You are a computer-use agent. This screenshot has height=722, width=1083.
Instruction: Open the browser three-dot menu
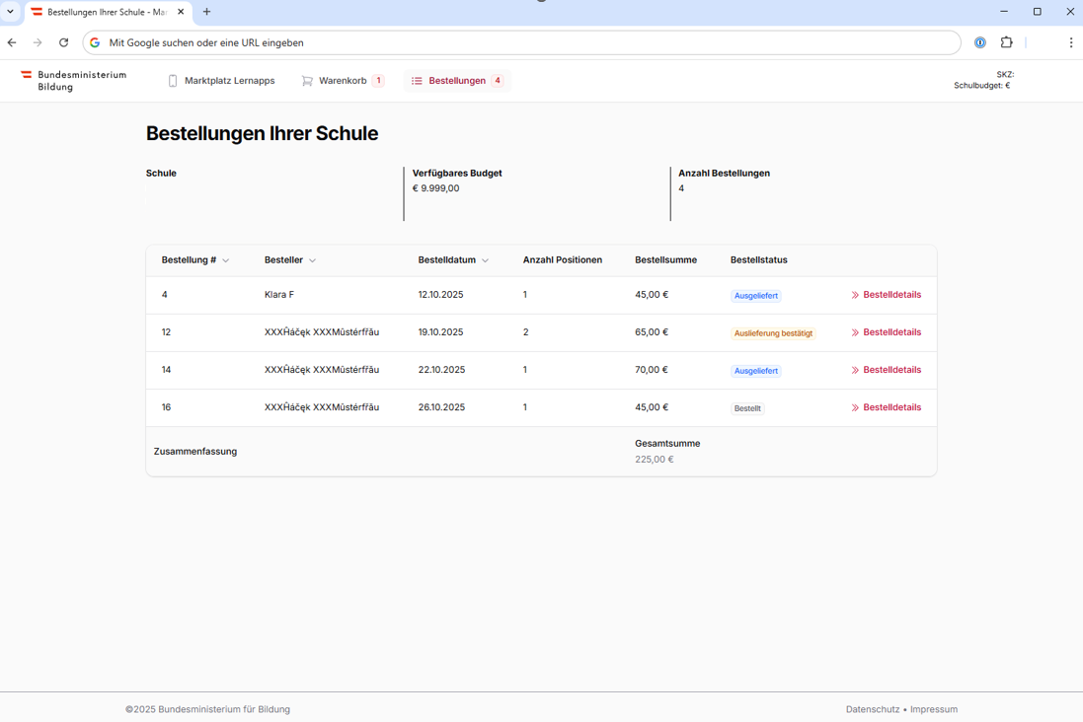(1070, 42)
